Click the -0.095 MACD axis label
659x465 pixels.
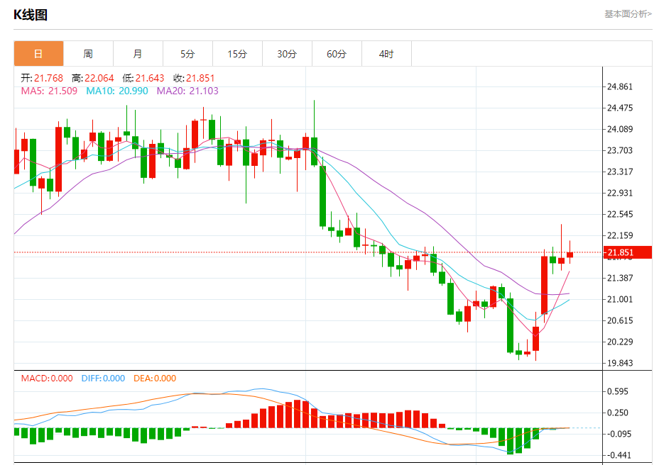[x=619, y=434]
